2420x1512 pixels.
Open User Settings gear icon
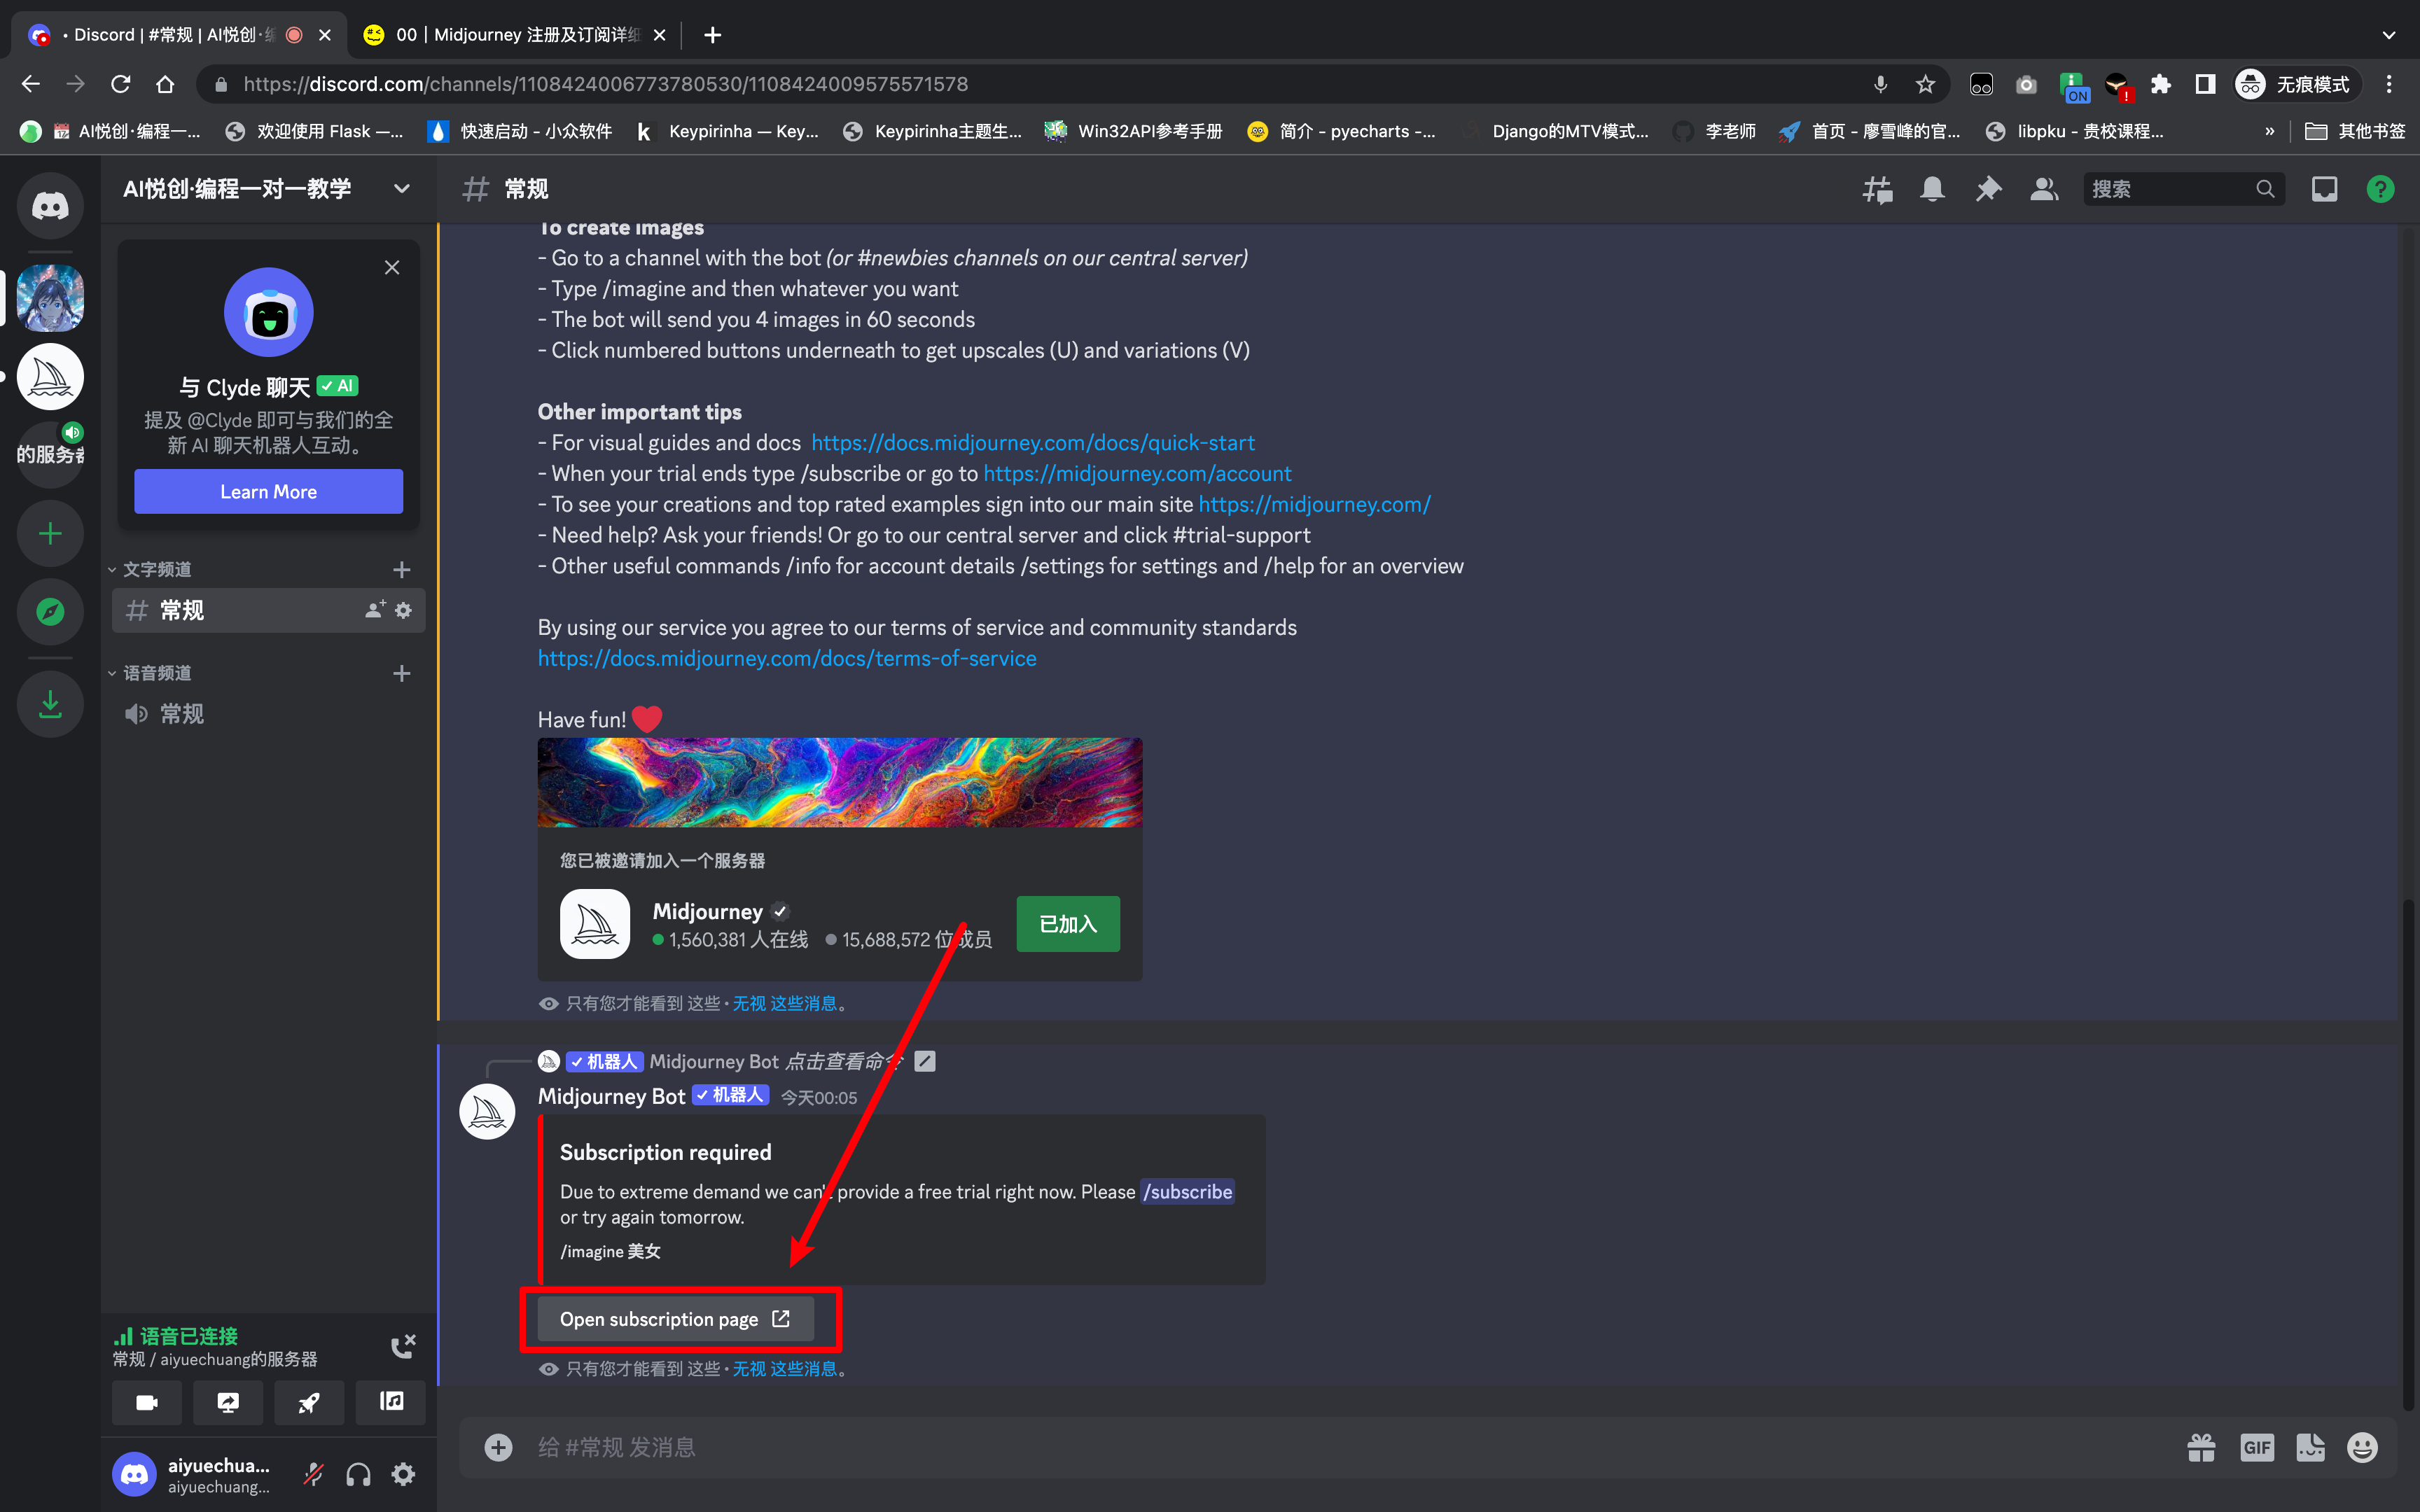[x=404, y=1474]
